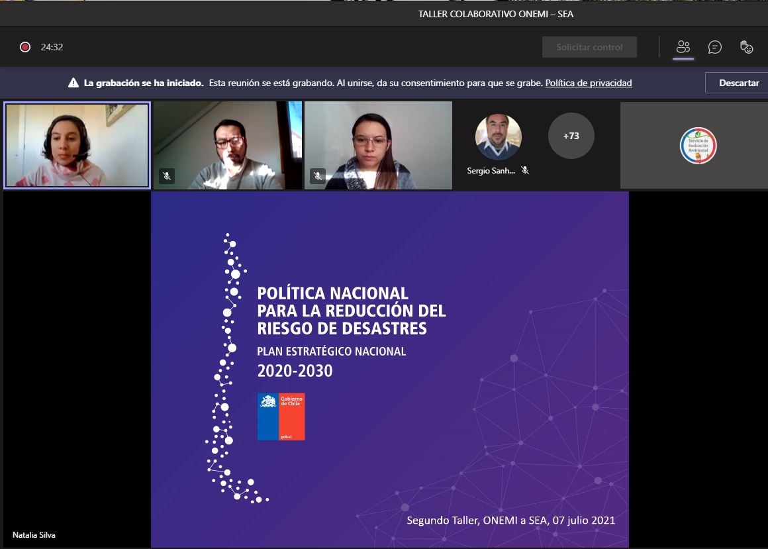
Task: Click the warning triangle in recording banner
Action: [x=73, y=83]
